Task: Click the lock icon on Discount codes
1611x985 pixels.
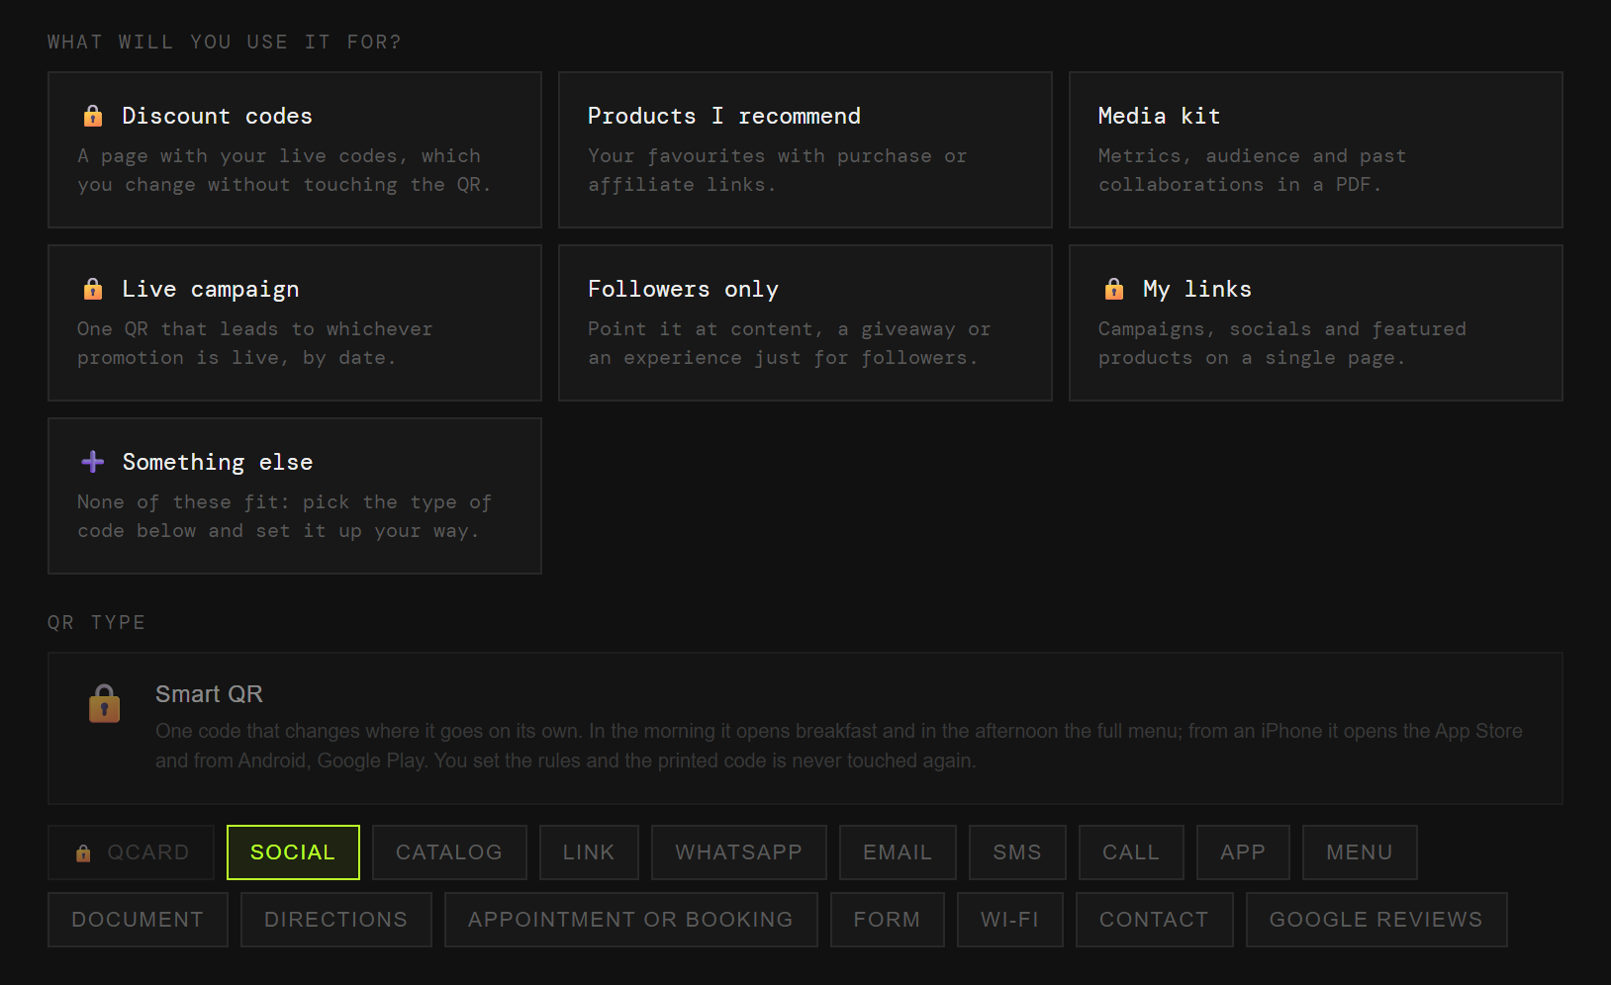Action: pos(93,116)
